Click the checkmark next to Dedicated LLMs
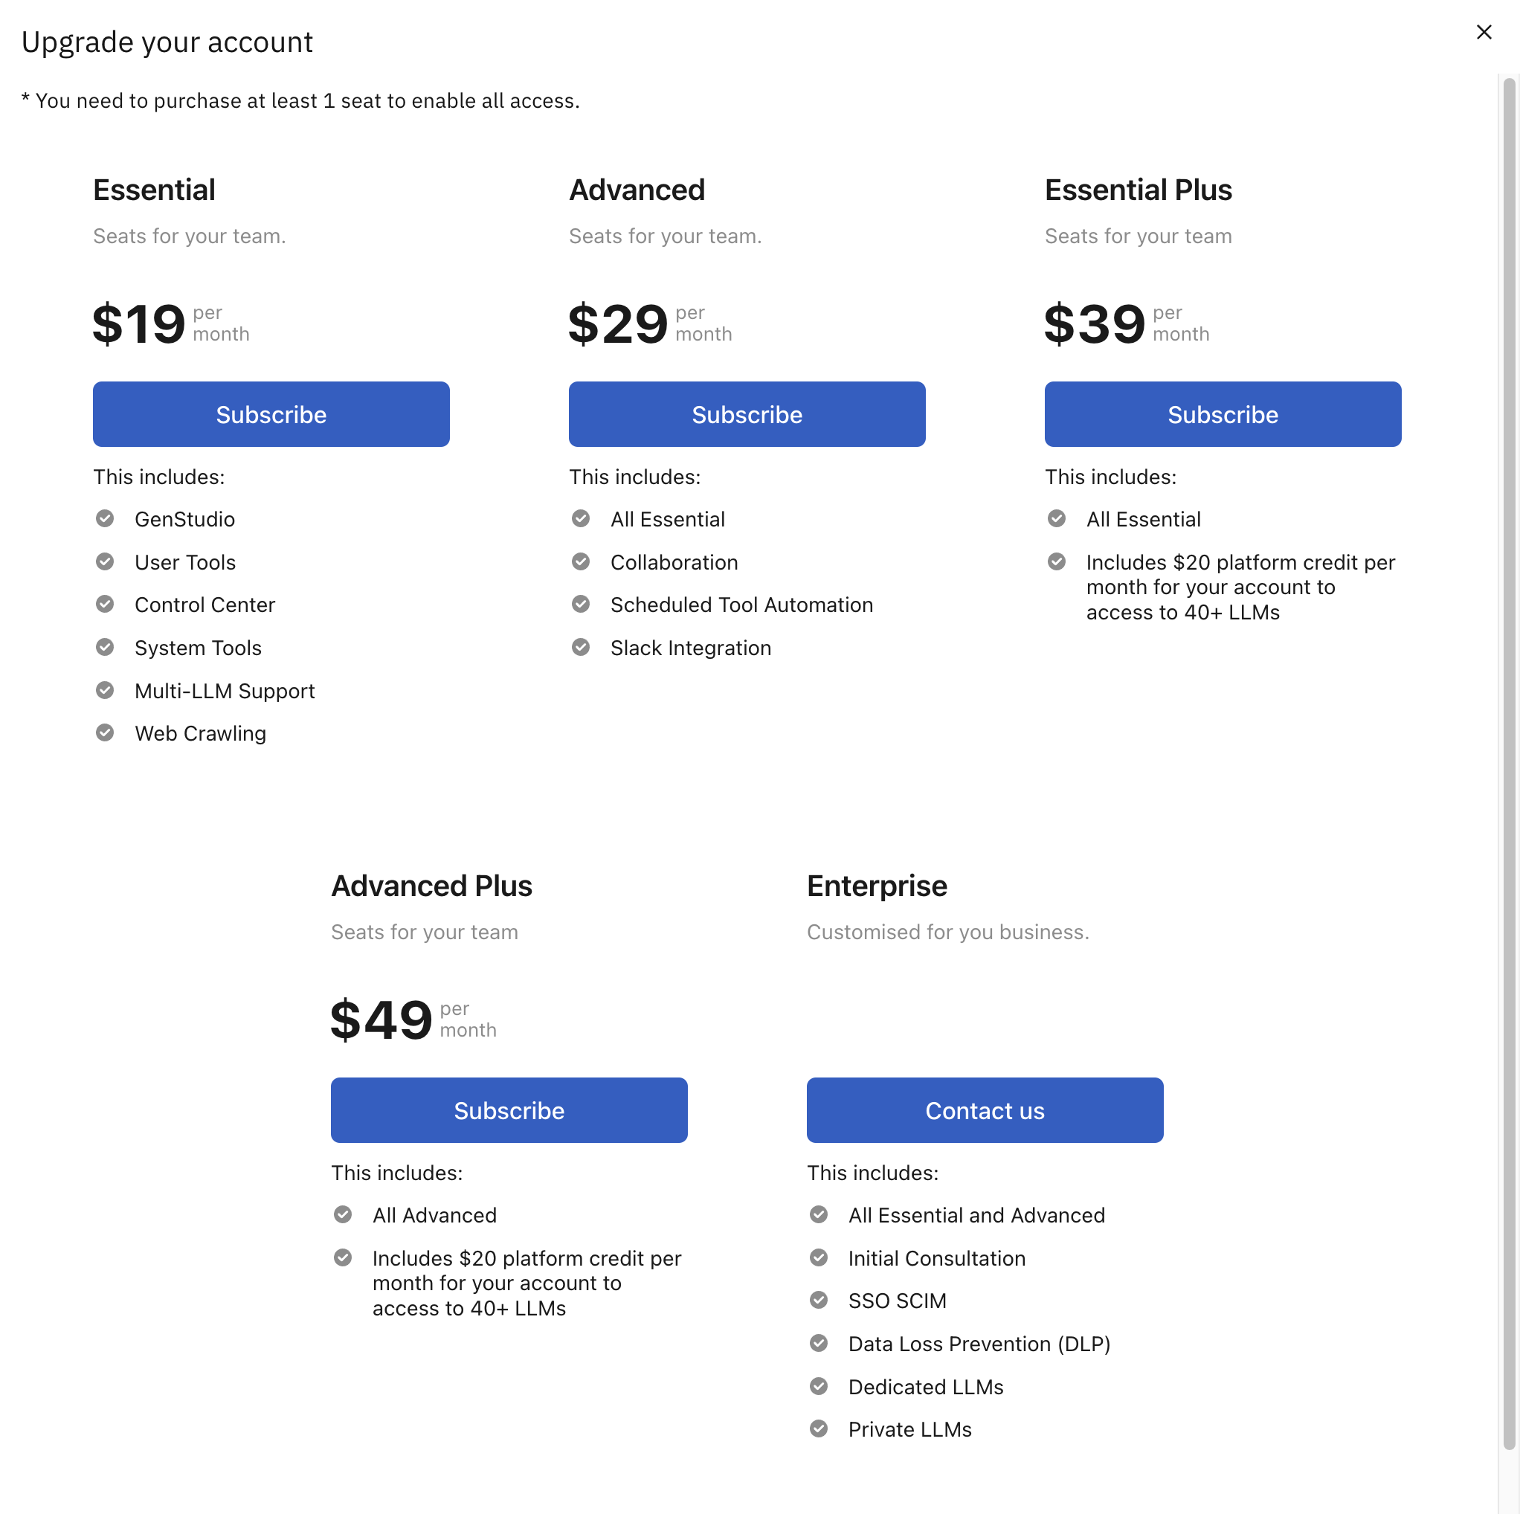The image size is (1520, 1514). click(818, 1386)
